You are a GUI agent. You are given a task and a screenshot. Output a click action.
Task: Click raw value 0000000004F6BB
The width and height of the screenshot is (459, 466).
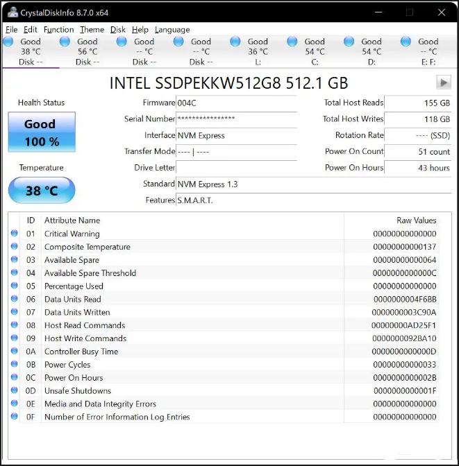point(405,299)
